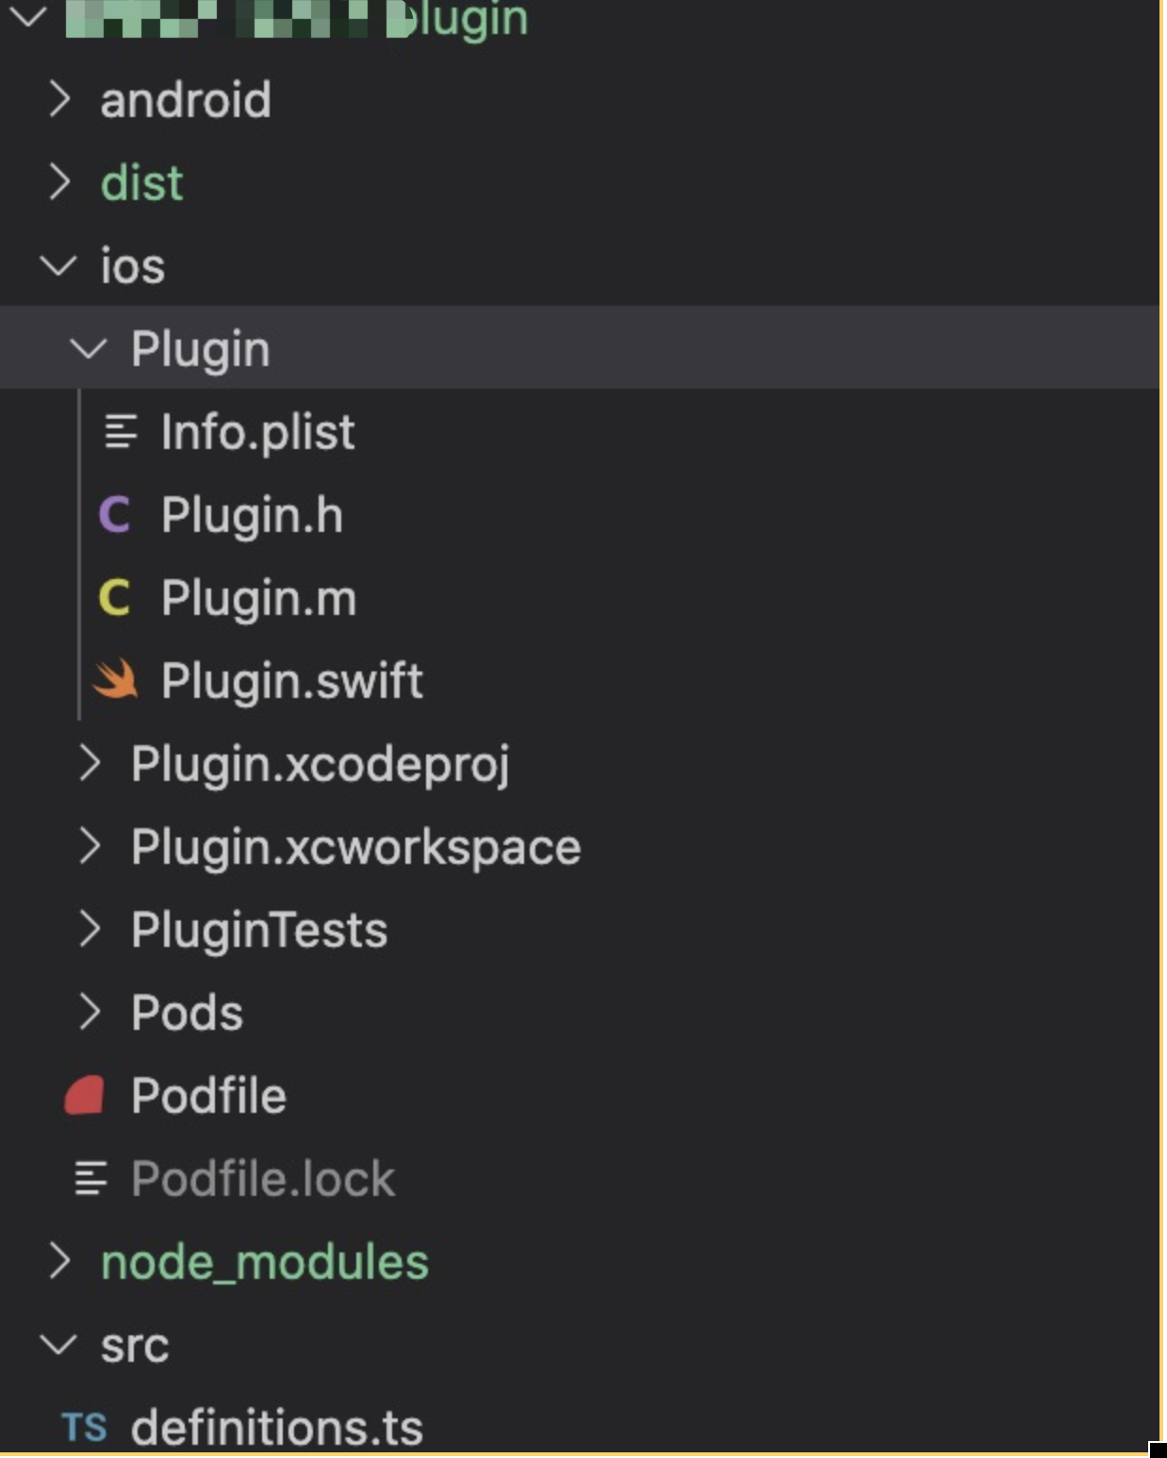Select the Podfile entry
1167x1458 pixels.
205,1095
